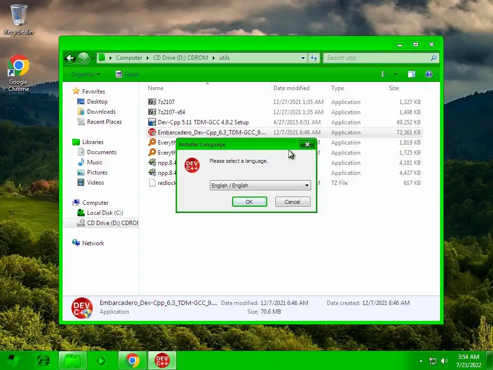Show hidden tray icons arrow
The image size is (493, 370).
point(421,361)
